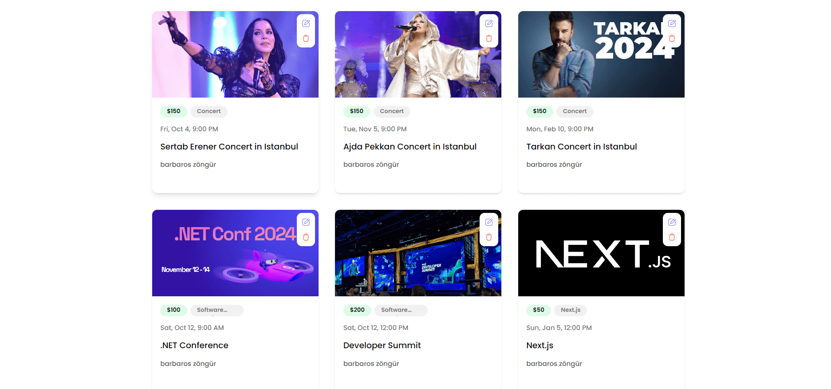Screen dimensions: 831x389
Task: Open Tarkan Concert in Istanbul title link
Action: point(581,147)
